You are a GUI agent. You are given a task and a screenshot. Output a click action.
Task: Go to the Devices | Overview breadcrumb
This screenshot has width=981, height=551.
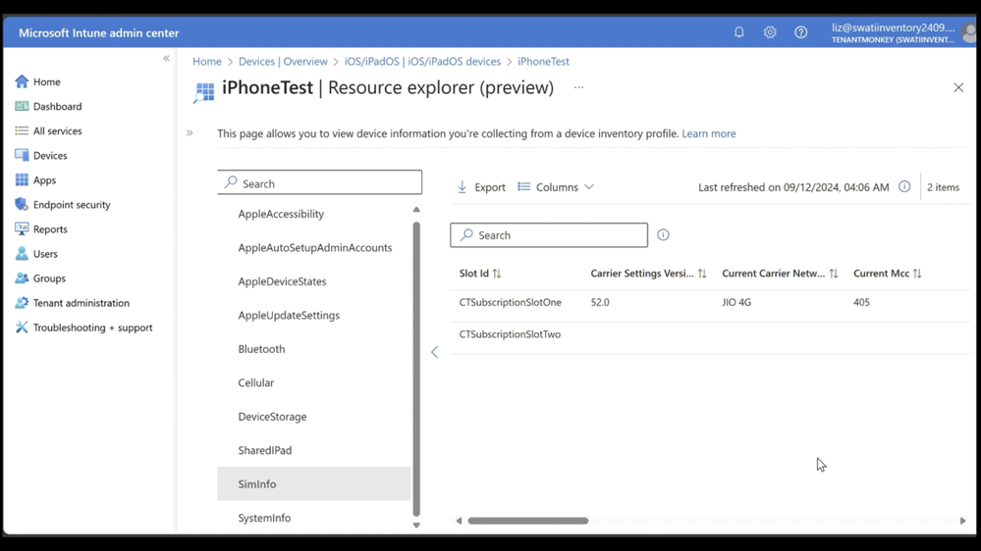(x=283, y=61)
